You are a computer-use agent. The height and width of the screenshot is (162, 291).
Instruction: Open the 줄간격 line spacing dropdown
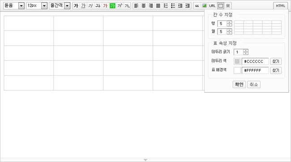point(60,6)
